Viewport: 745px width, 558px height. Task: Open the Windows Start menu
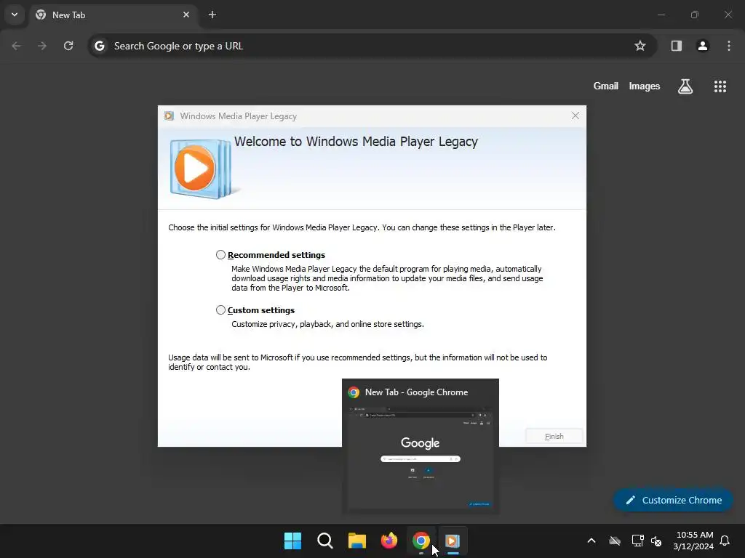(x=292, y=541)
